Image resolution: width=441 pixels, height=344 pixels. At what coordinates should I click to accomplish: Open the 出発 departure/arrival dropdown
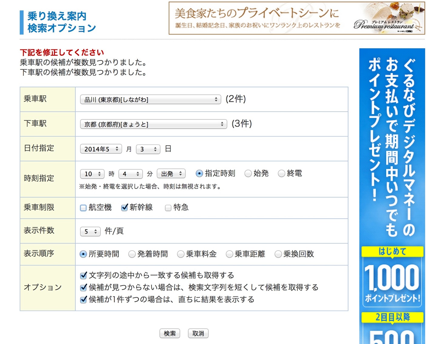pyautogui.click(x=171, y=174)
